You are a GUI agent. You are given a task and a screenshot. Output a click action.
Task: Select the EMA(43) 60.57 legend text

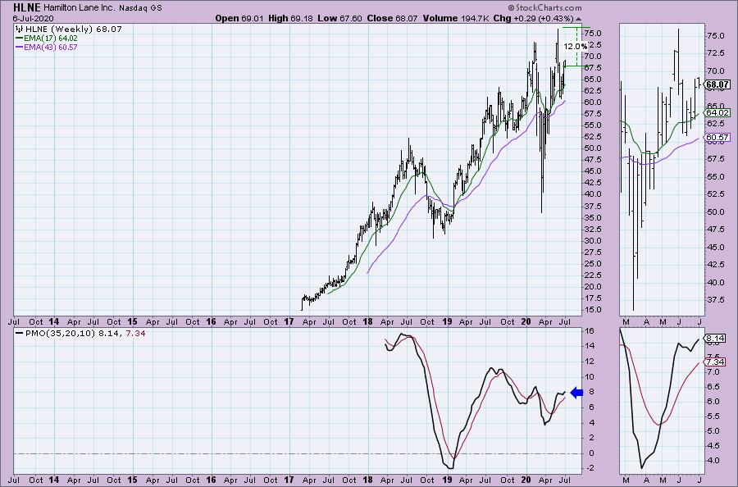point(51,47)
